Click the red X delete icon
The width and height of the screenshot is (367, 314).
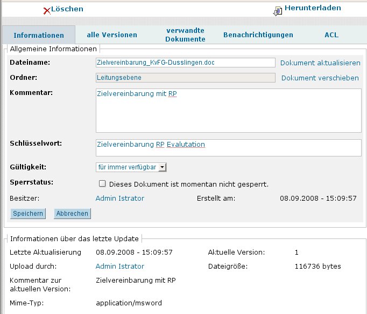47,10
